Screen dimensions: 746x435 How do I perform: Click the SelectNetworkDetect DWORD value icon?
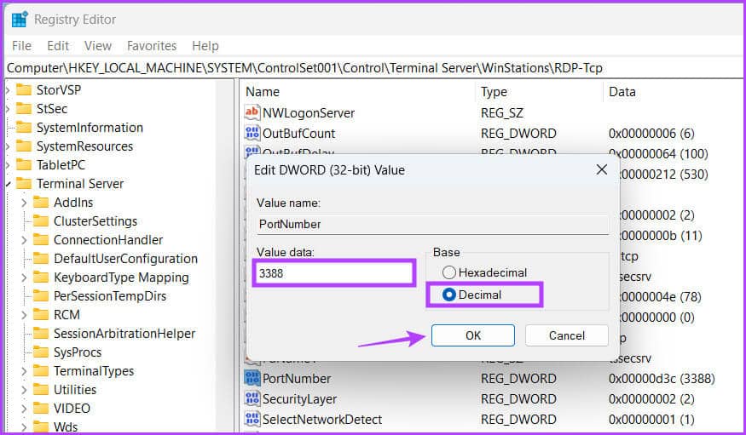pos(252,419)
